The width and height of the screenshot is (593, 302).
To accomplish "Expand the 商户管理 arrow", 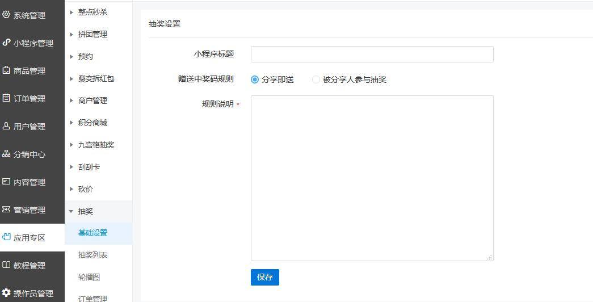I will point(71,100).
